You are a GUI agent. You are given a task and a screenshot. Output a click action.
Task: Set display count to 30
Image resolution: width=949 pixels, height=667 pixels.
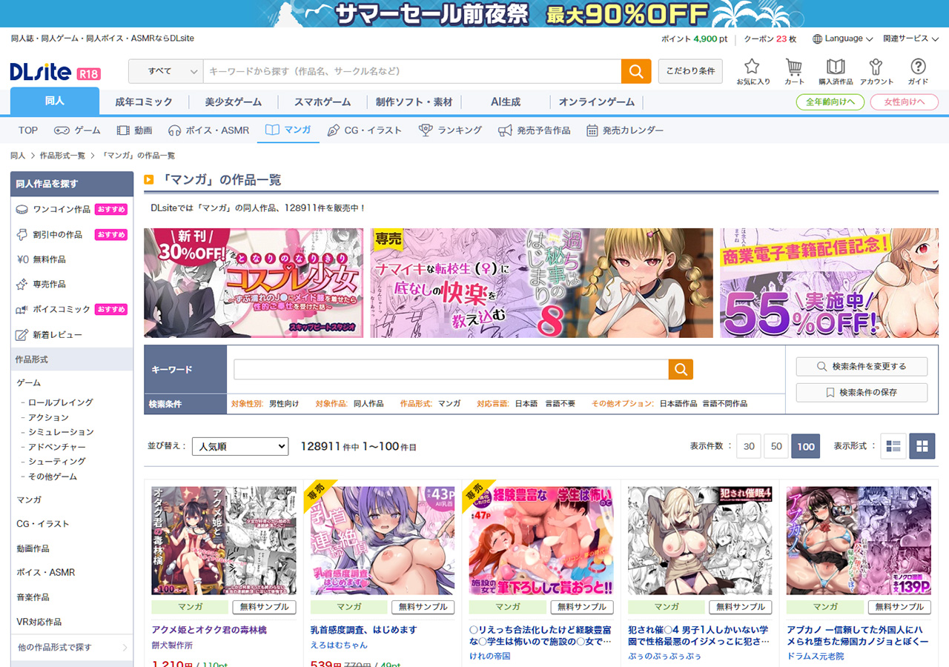click(749, 446)
